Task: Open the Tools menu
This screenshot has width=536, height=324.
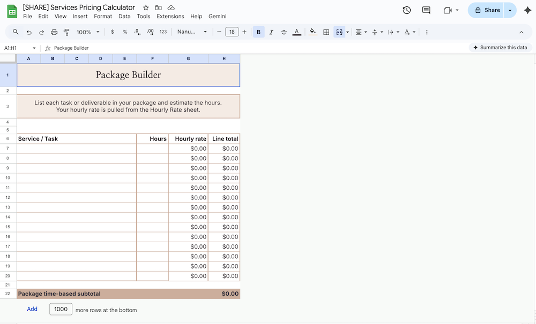Action: pyautogui.click(x=144, y=17)
